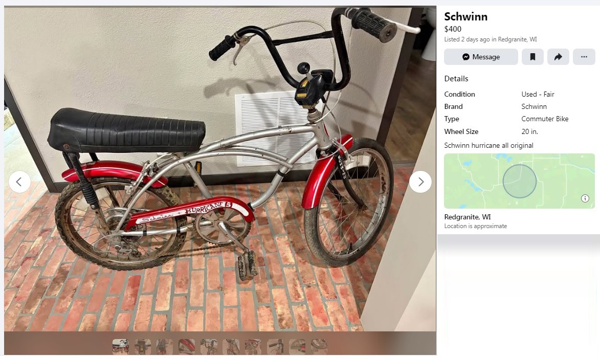
Task: Select the sixth photo thumbnail
Action: 231,346
